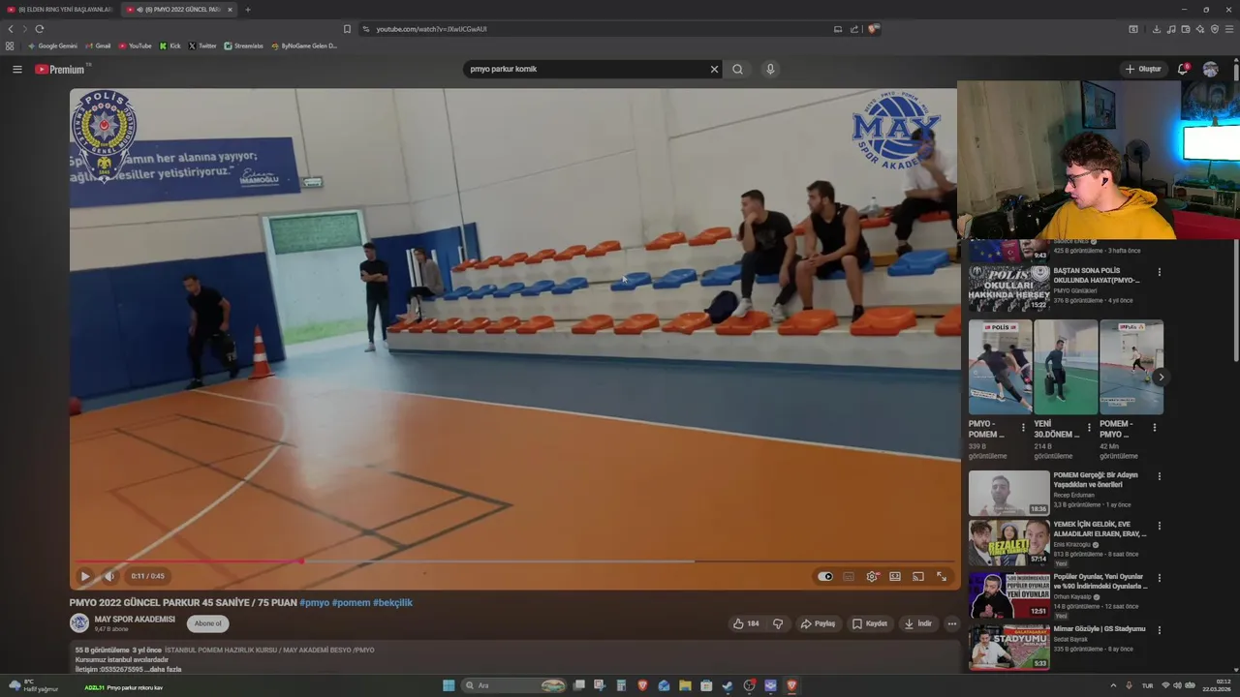Show next shorts with the right arrow
This screenshot has height=697, width=1240.
pyautogui.click(x=1161, y=377)
